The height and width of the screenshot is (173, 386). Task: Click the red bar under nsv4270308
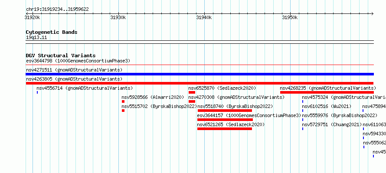pos(192,101)
